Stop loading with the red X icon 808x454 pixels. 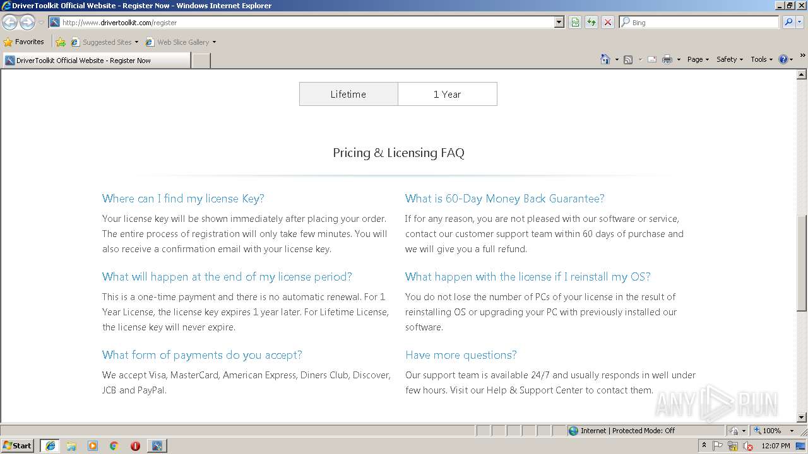(608, 22)
